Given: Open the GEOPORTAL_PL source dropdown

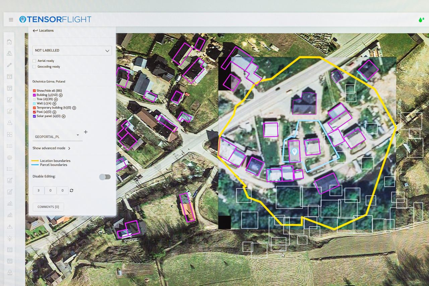Looking at the screenshot, I should click(57, 136).
